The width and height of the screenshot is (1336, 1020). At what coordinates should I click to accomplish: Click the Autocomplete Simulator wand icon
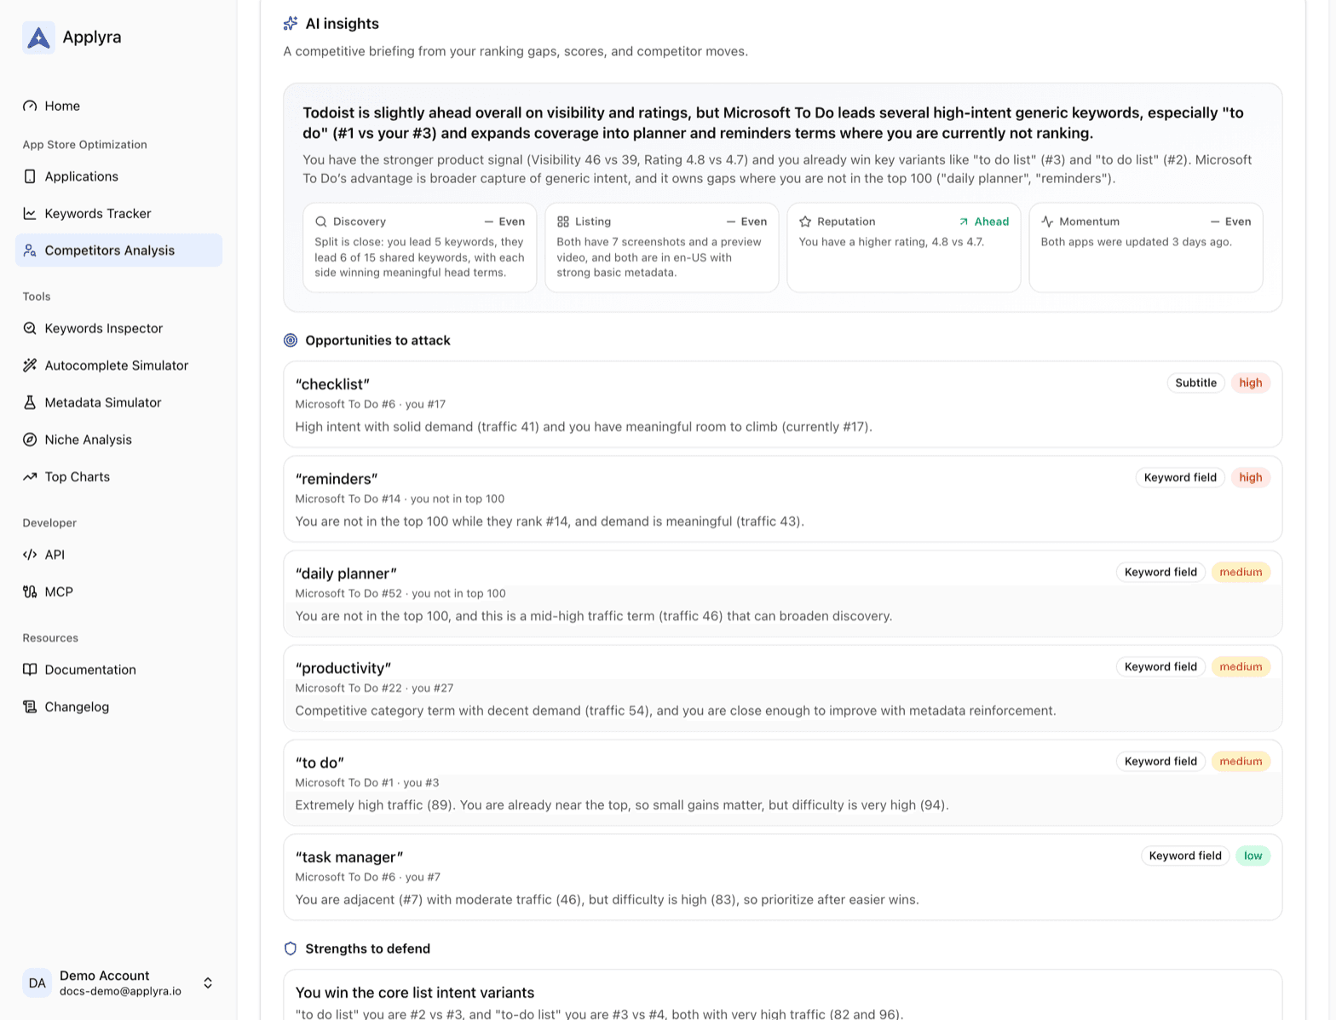(x=30, y=366)
